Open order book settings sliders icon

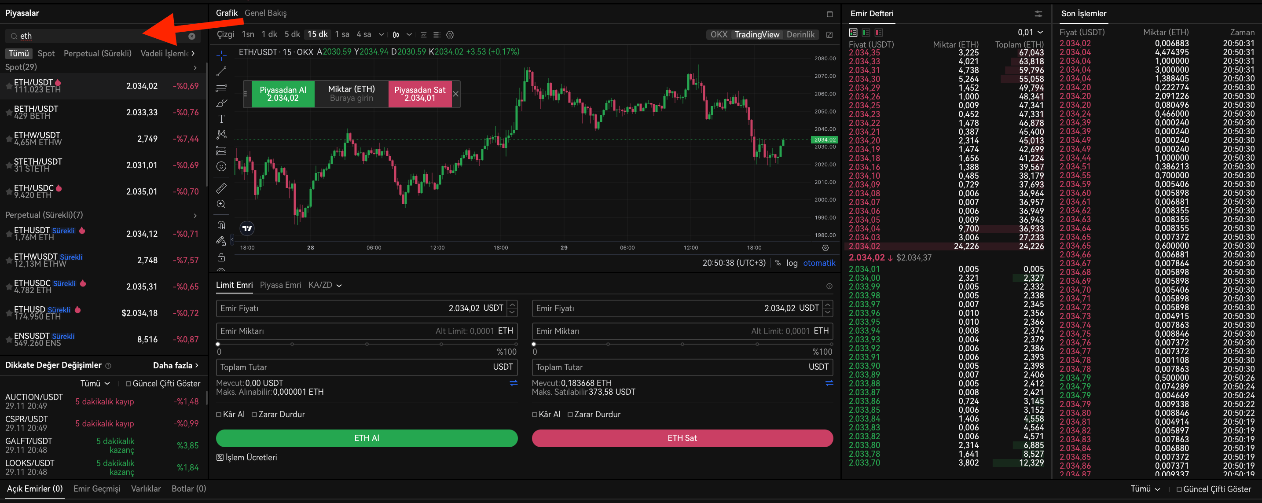(1038, 14)
